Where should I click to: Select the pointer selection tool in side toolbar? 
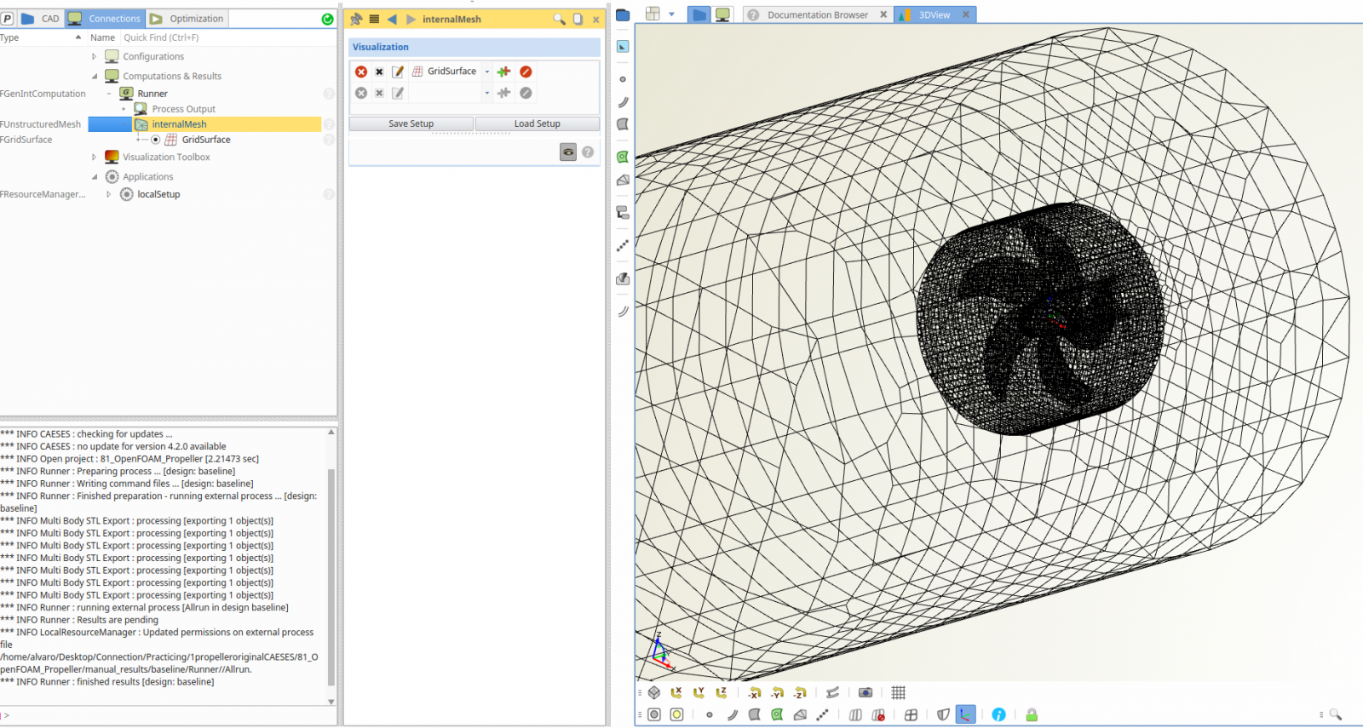(623, 47)
